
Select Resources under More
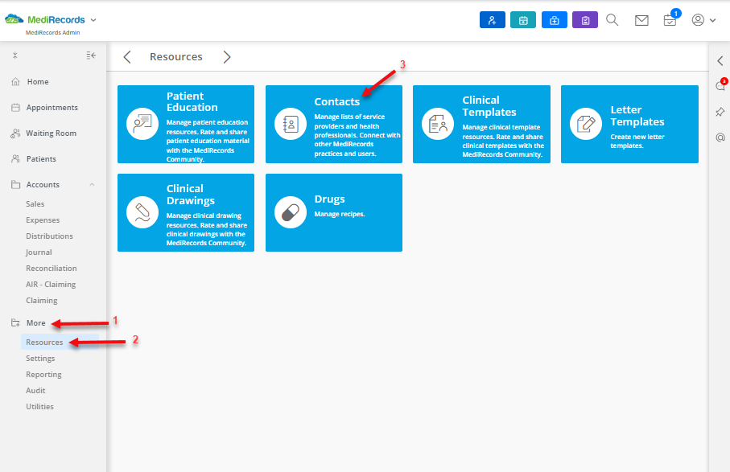60,343
